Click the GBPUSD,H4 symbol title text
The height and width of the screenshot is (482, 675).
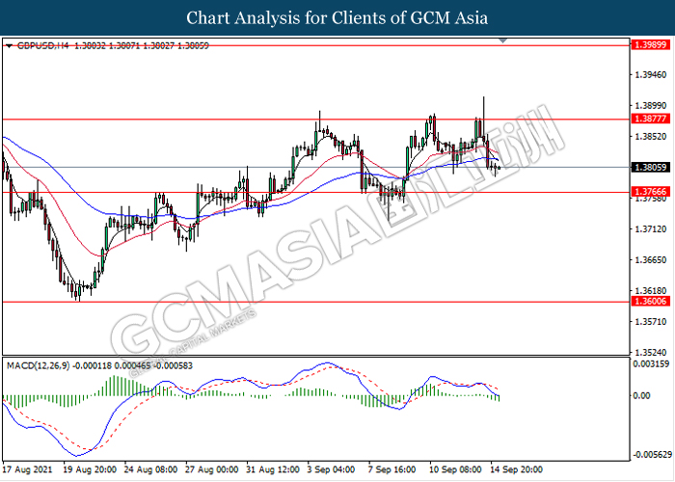(x=43, y=45)
